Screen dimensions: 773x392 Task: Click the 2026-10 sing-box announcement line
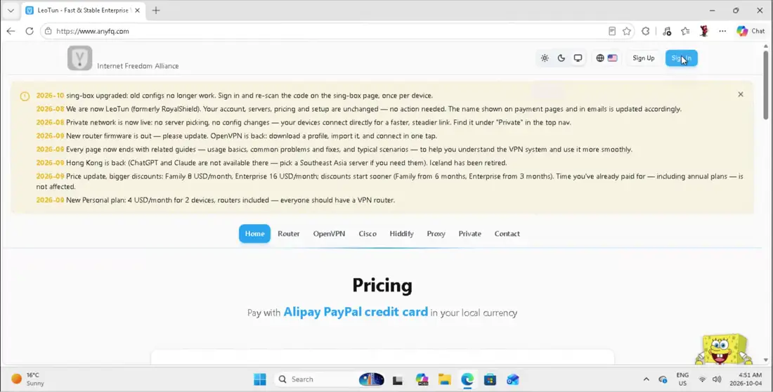coord(235,96)
